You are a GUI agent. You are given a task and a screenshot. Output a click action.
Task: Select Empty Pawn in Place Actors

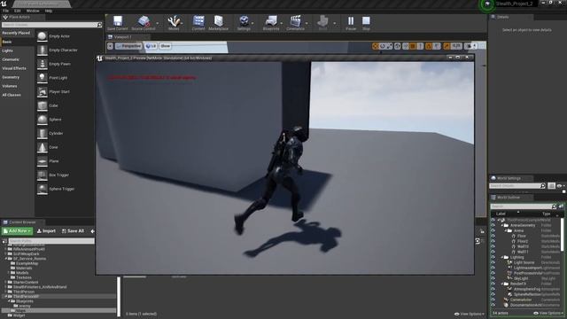tap(59, 64)
